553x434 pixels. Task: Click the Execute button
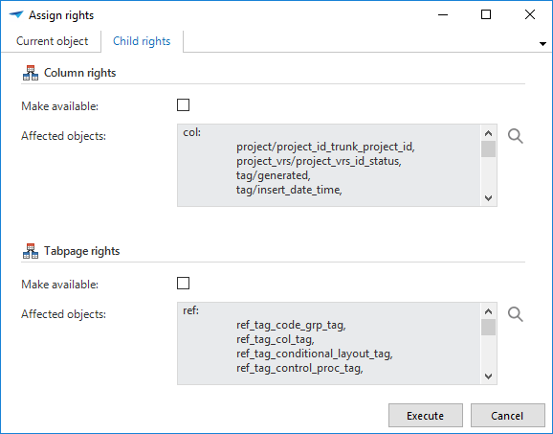coord(426,416)
